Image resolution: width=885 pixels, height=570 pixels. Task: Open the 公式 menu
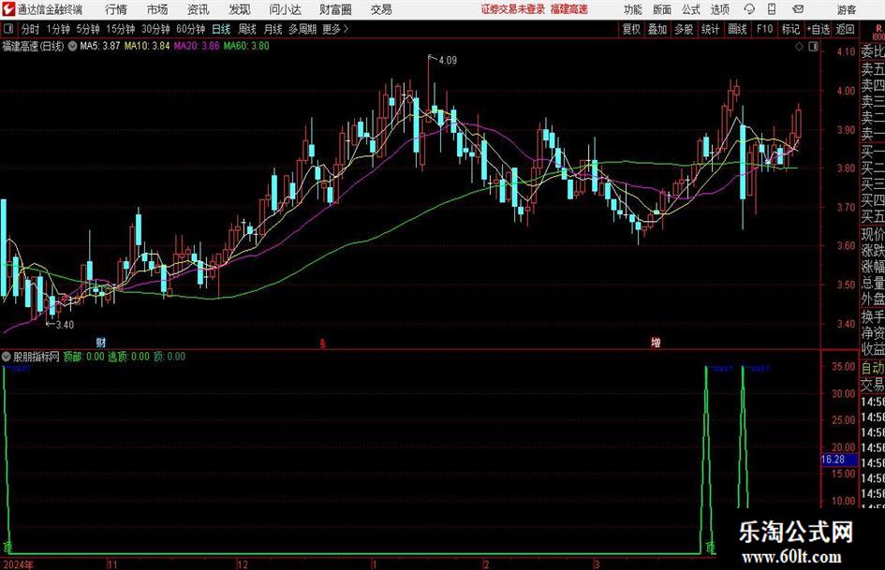point(691,9)
